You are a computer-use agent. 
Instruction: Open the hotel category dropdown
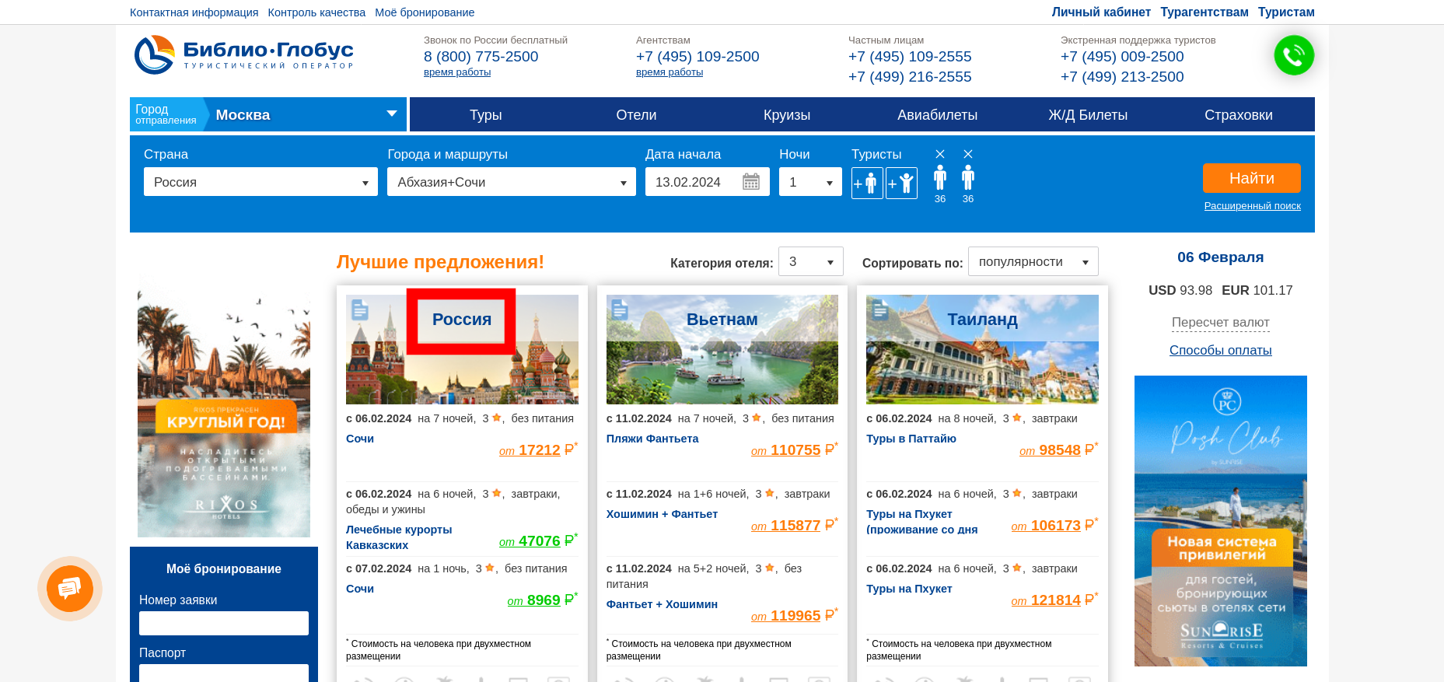tap(811, 262)
